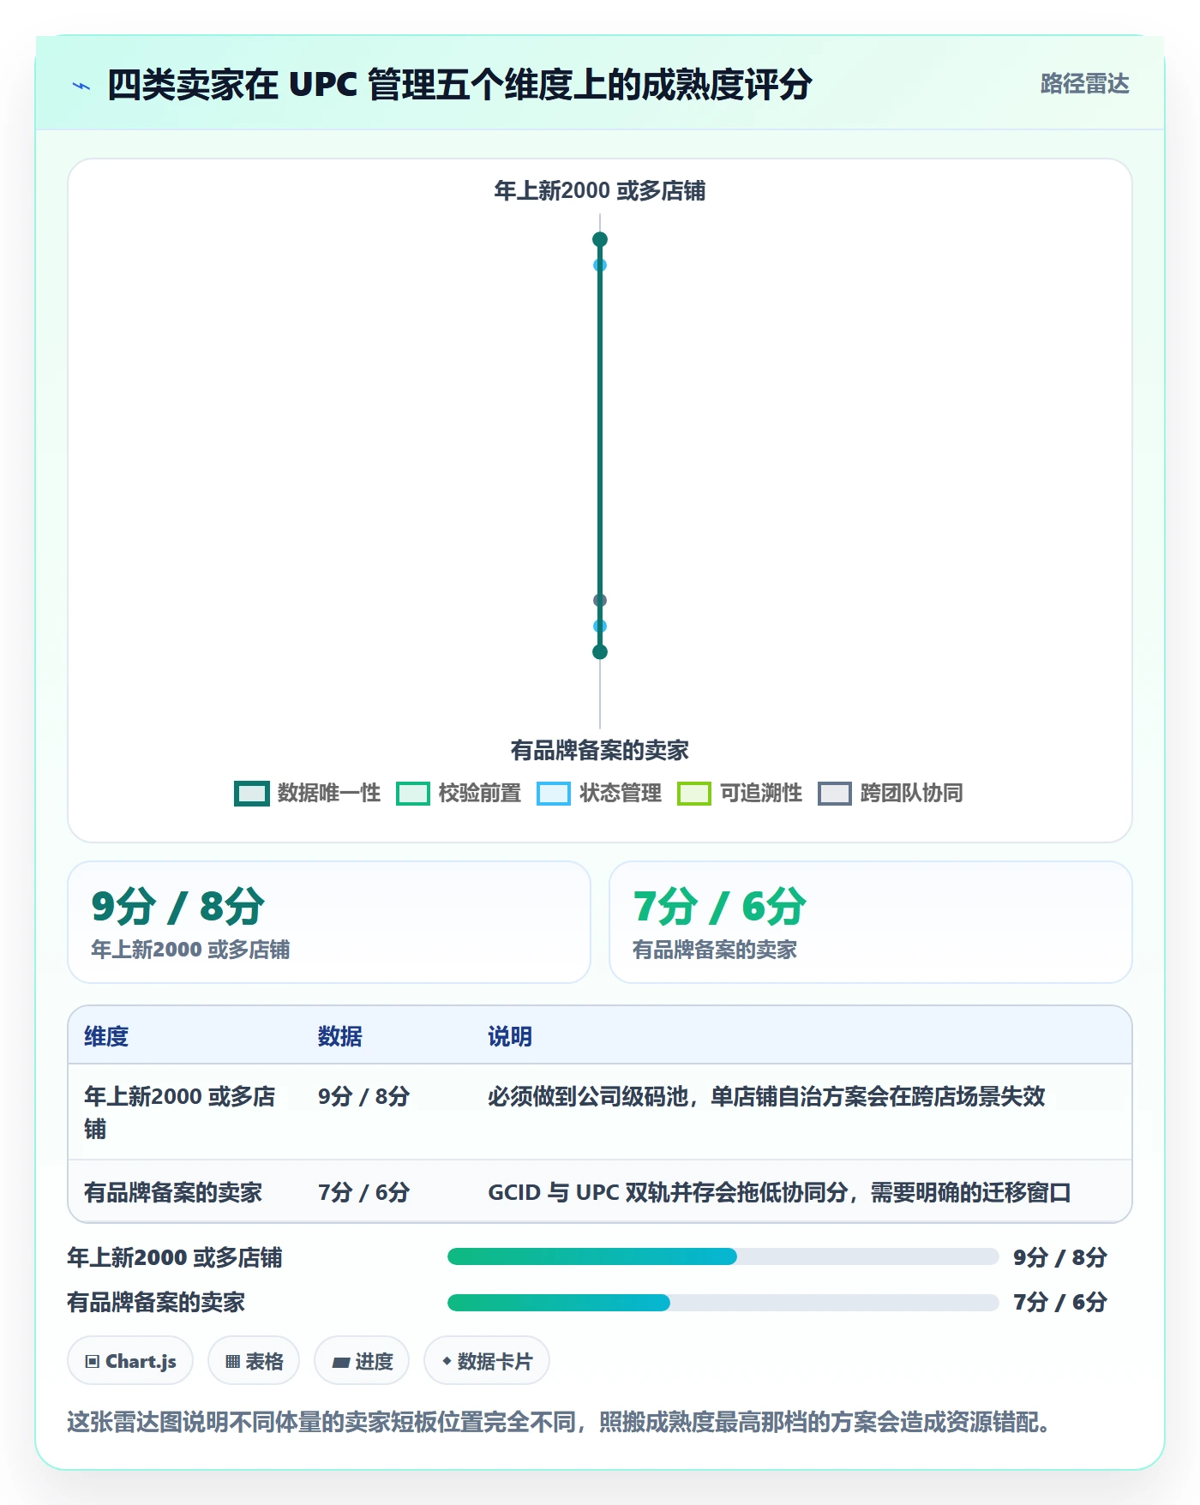Select table row cell 有品牌备案的卖家

pyautogui.click(x=173, y=1193)
